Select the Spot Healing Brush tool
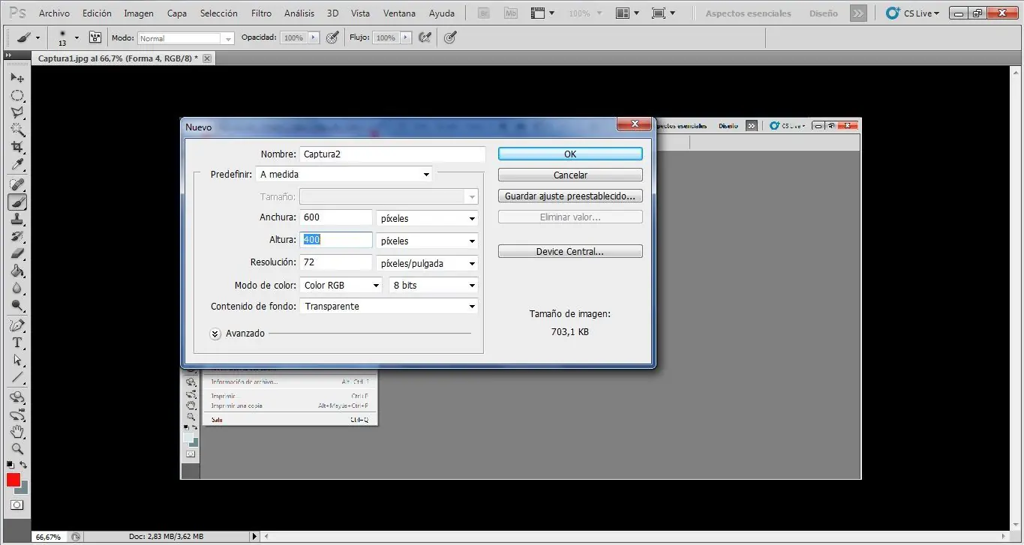This screenshot has width=1024, height=545. (17, 184)
